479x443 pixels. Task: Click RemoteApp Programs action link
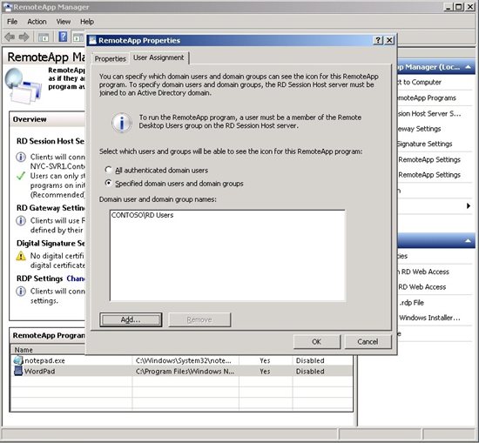[x=427, y=97]
